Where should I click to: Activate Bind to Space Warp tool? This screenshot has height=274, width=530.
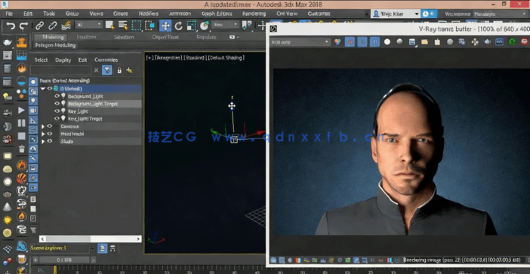click(x=66, y=26)
